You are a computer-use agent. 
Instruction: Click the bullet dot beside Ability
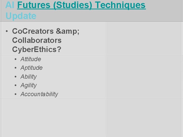(16, 77)
